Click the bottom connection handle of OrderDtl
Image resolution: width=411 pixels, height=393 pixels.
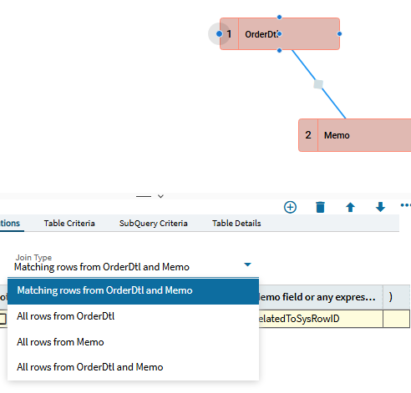pyautogui.click(x=280, y=50)
